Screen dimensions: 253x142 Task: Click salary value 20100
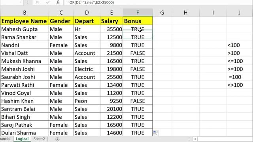pos(111,109)
